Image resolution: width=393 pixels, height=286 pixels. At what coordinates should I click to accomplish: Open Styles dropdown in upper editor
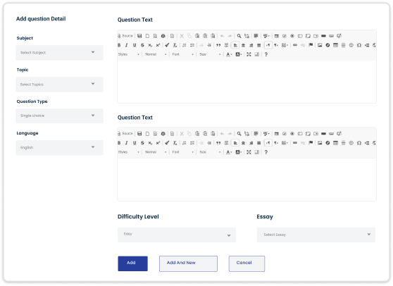129,54
